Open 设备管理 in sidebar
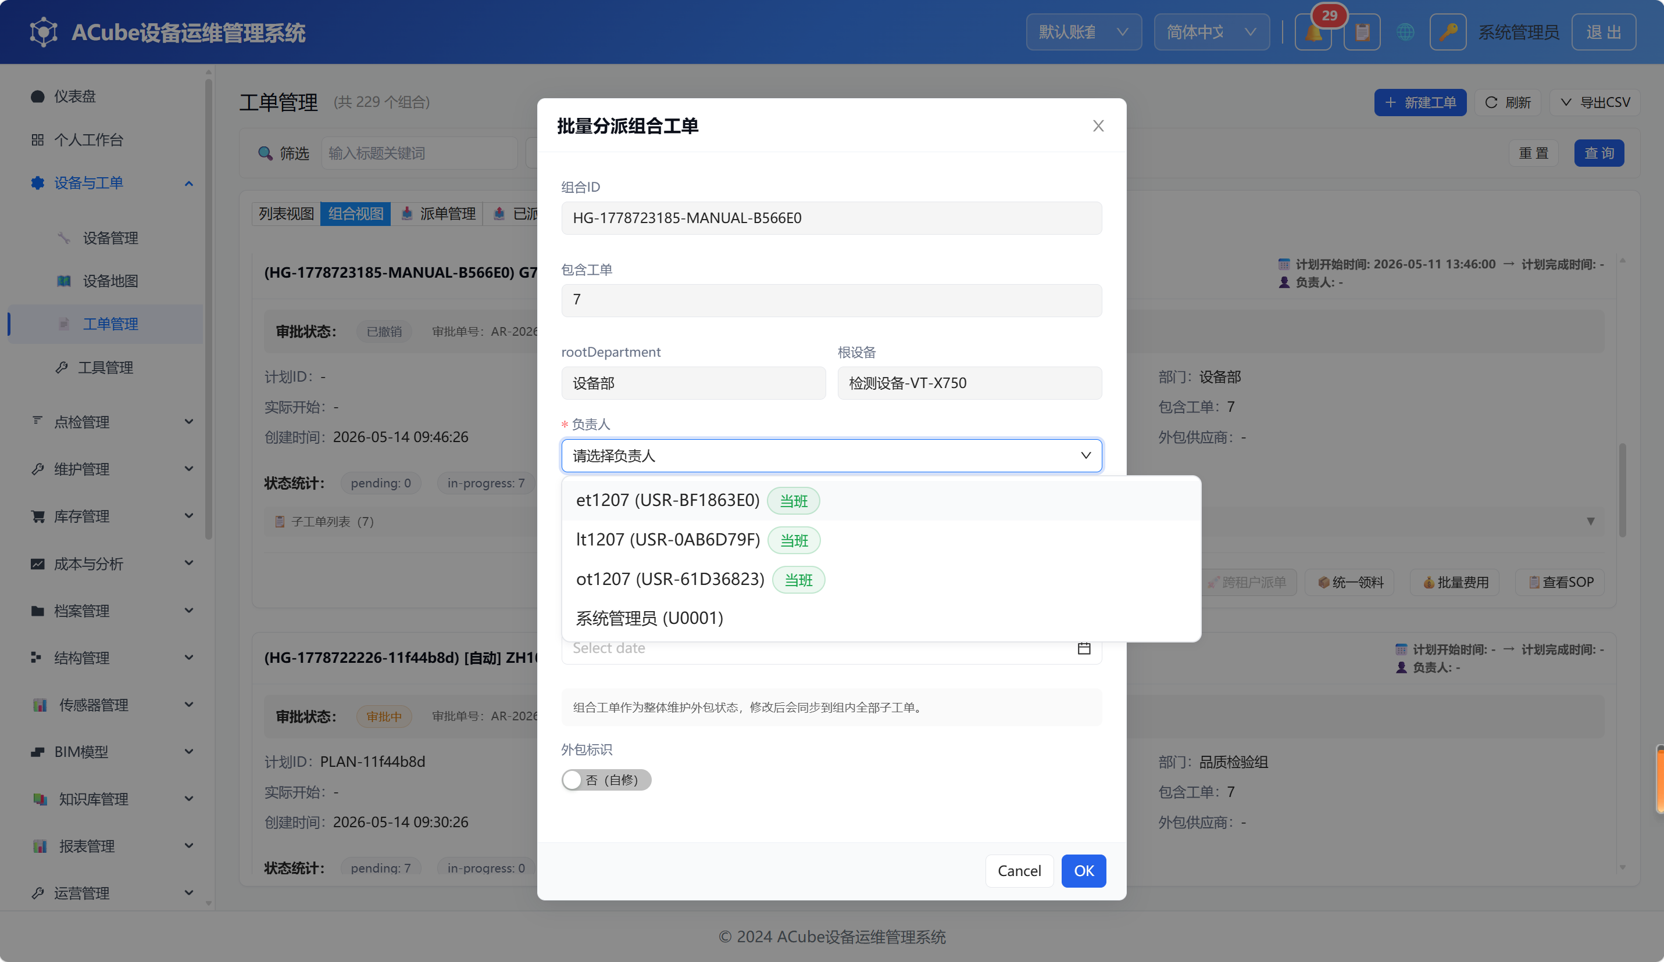 [x=110, y=238]
